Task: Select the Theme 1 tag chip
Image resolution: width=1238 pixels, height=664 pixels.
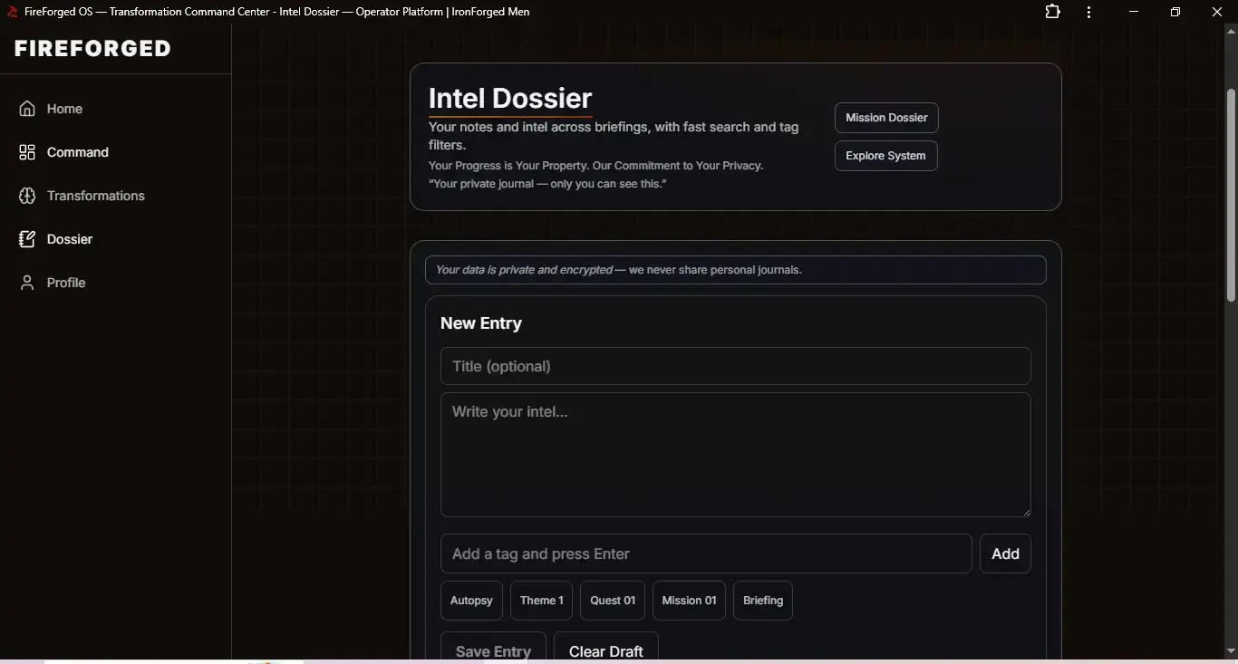Action: [x=541, y=601]
